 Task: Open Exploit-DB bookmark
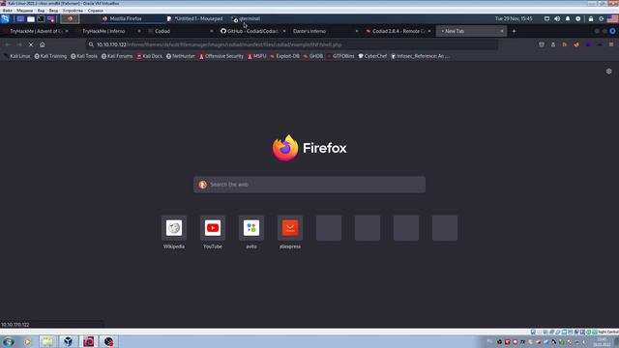pos(284,56)
